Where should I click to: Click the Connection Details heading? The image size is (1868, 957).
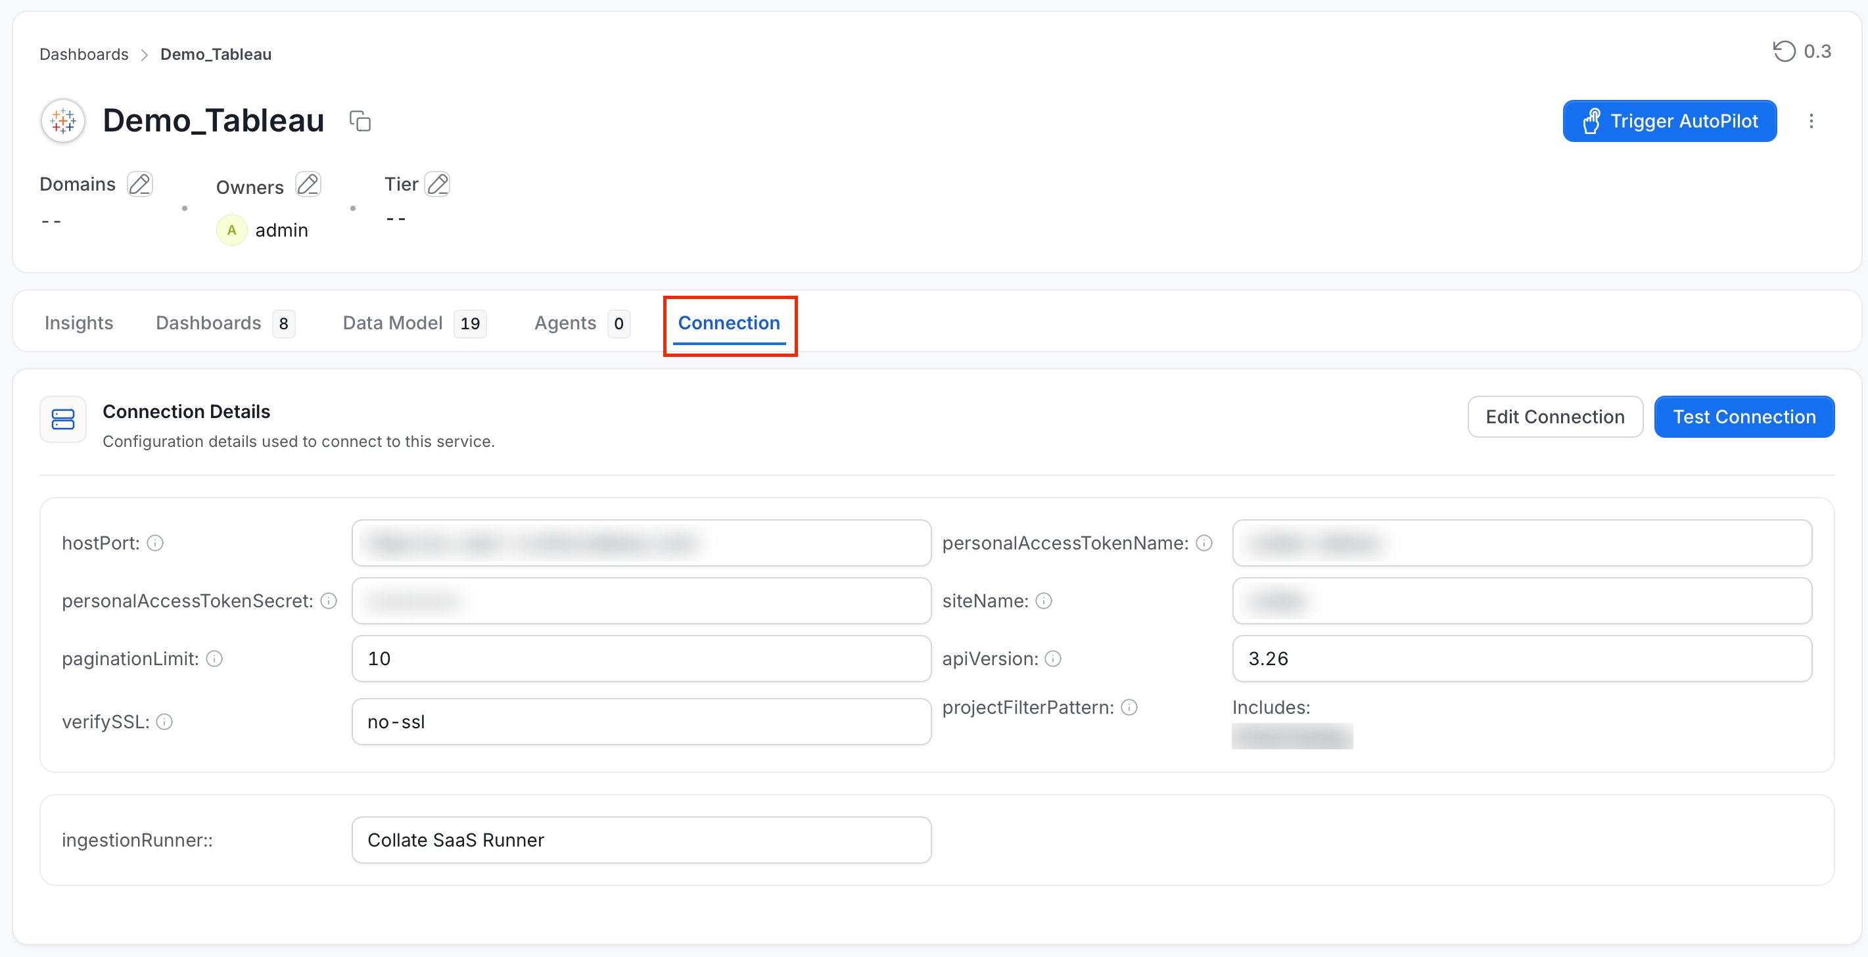(x=187, y=412)
